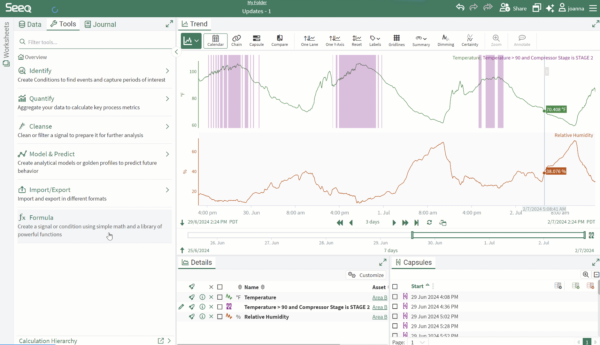Open the Area B asset link for Relative Humidity
The width and height of the screenshot is (600, 345).
pyautogui.click(x=380, y=317)
